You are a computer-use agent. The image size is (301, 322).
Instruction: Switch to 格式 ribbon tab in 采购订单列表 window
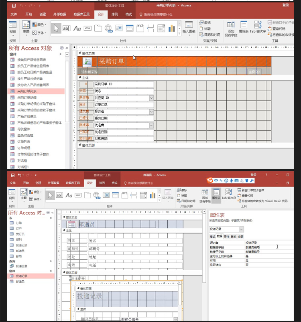[x=128, y=14]
